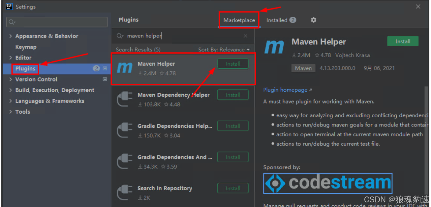
Task: Click the magnifier icon in settings search
Action: [x=12, y=22]
